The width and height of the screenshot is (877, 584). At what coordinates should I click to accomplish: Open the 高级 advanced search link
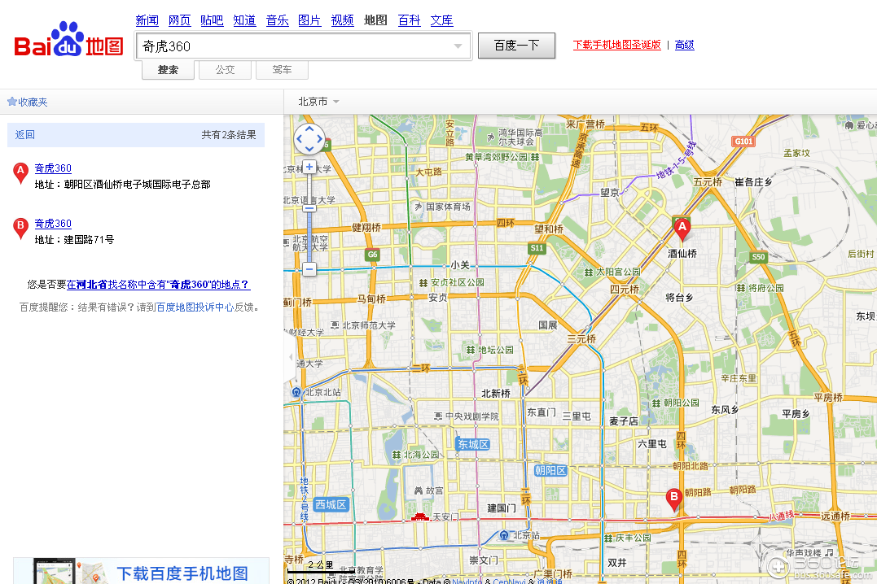click(684, 44)
